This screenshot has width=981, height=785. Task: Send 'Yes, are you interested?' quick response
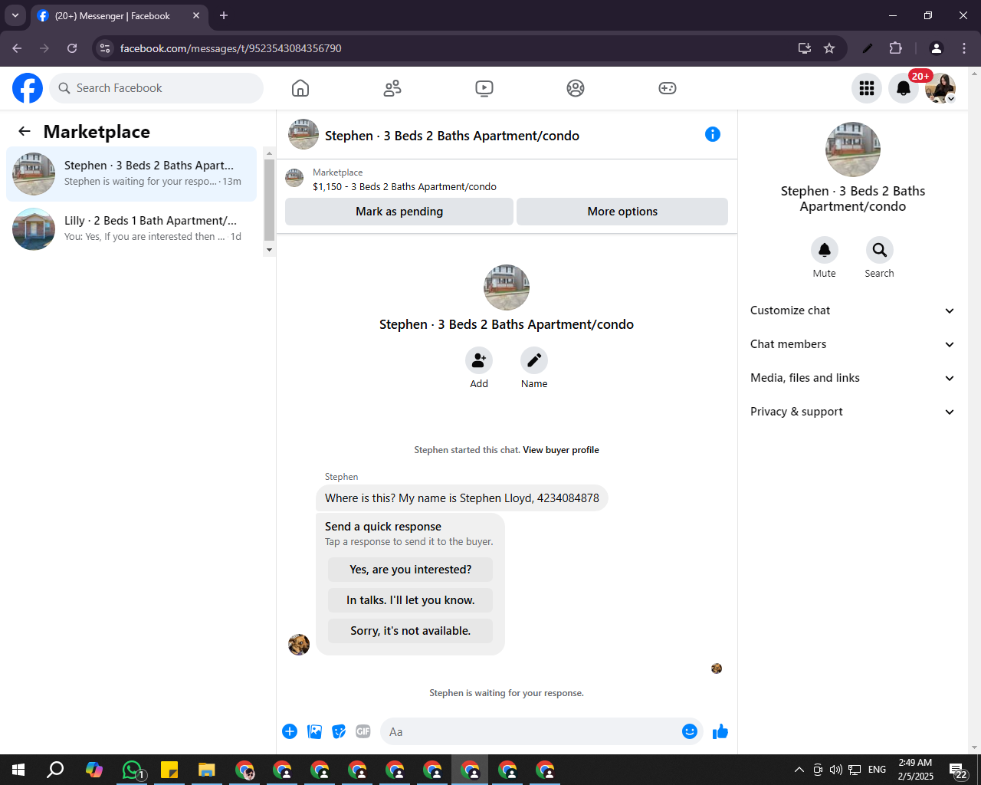coord(410,570)
